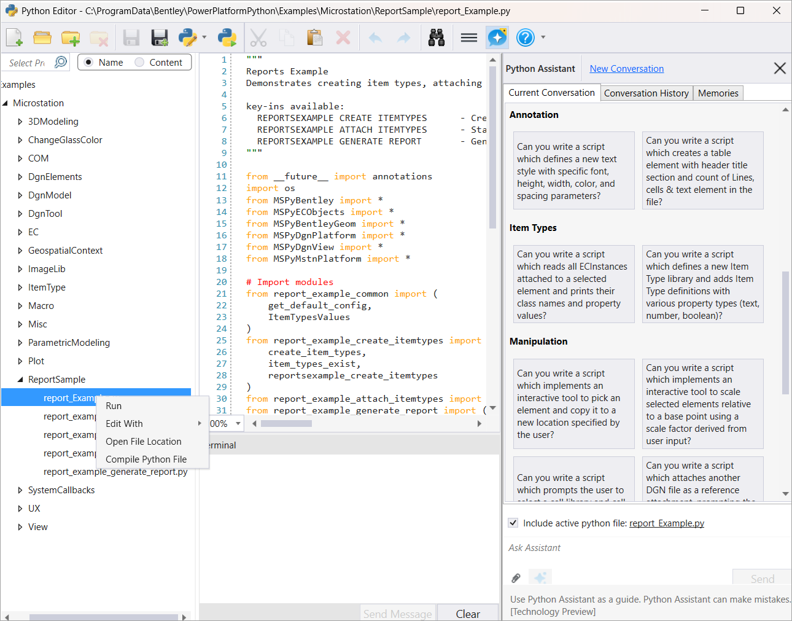
Task: Click the Copy icon in toolbar
Action: 287,37
